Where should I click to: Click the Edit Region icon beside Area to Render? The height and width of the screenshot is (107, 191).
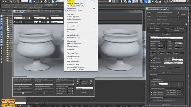coord(24,18)
